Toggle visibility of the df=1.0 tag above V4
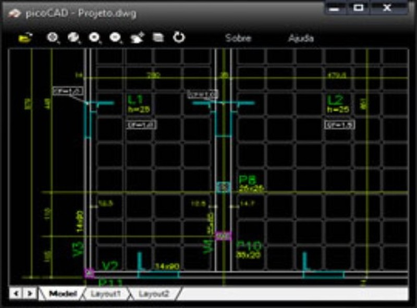Screen dimensions: 417x308 point(203,94)
